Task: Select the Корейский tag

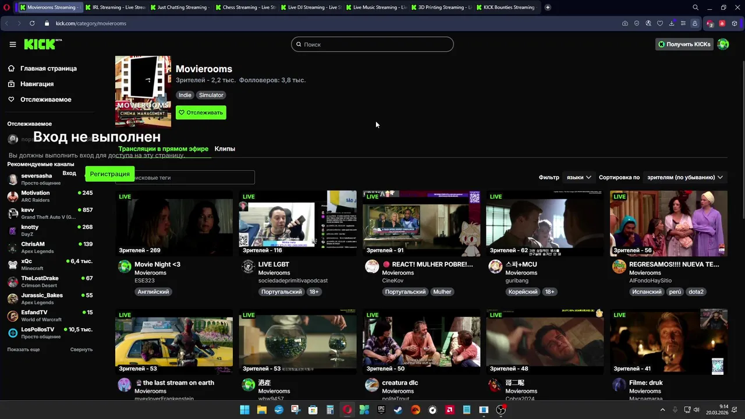Action: (523, 292)
